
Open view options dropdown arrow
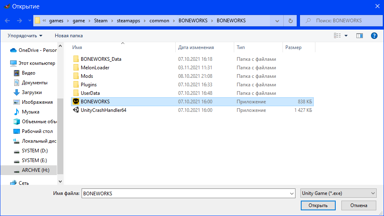click(346, 36)
